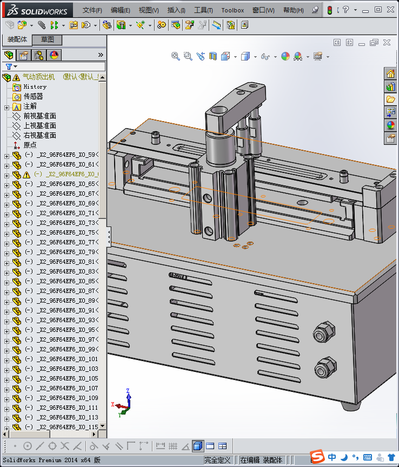Open Design Library in the task pane
399x467 pixels.
click(390, 86)
